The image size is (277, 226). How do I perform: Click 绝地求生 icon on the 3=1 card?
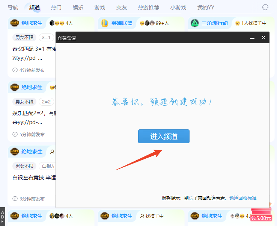point(15,23)
